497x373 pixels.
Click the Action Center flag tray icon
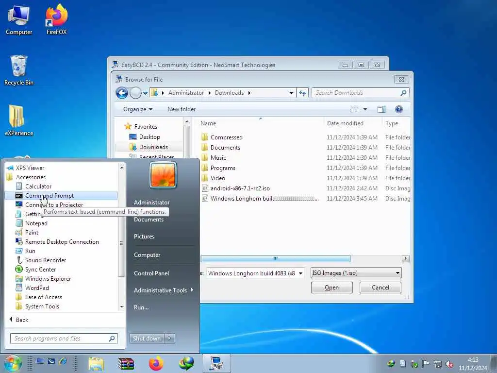(x=426, y=364)
